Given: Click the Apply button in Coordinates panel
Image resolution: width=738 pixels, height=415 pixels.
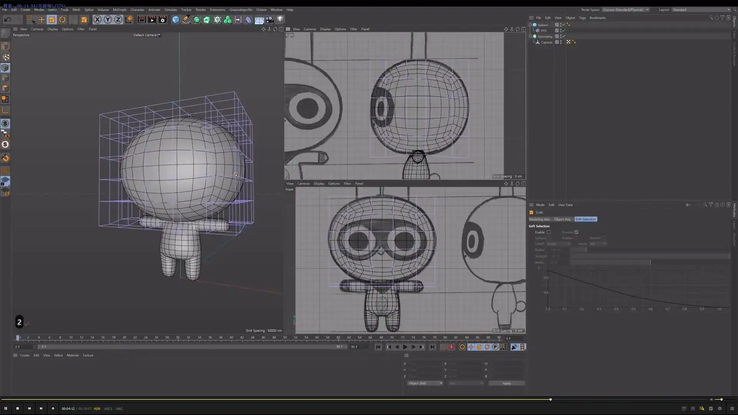Looking at the screenshot, I should (x=507, y=383).
